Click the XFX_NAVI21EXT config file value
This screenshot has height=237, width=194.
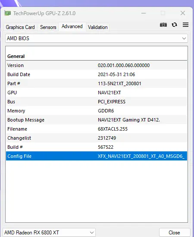(x=141, y=156)
